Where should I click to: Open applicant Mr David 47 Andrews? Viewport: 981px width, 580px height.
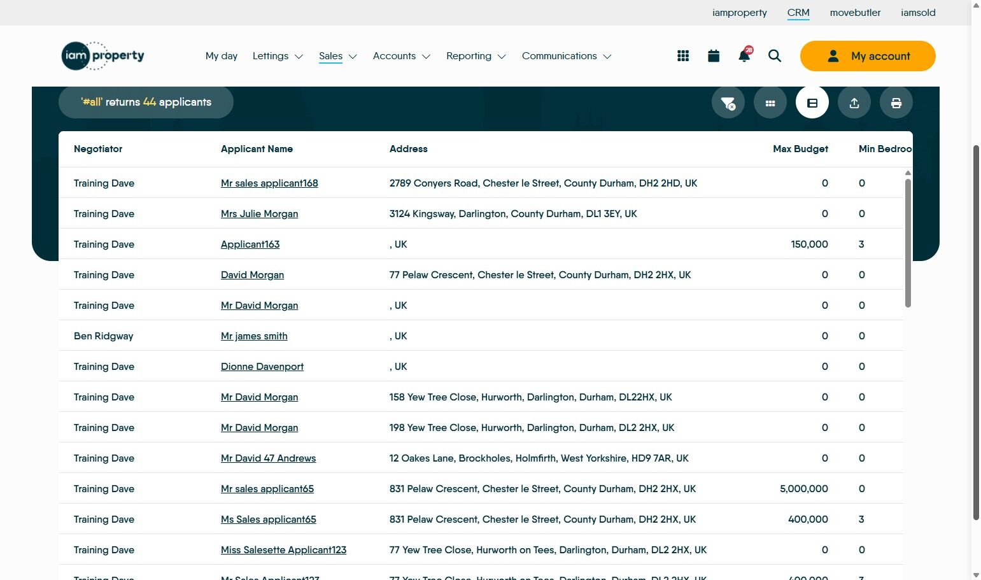pyautogui.click(x=268, y=458)
